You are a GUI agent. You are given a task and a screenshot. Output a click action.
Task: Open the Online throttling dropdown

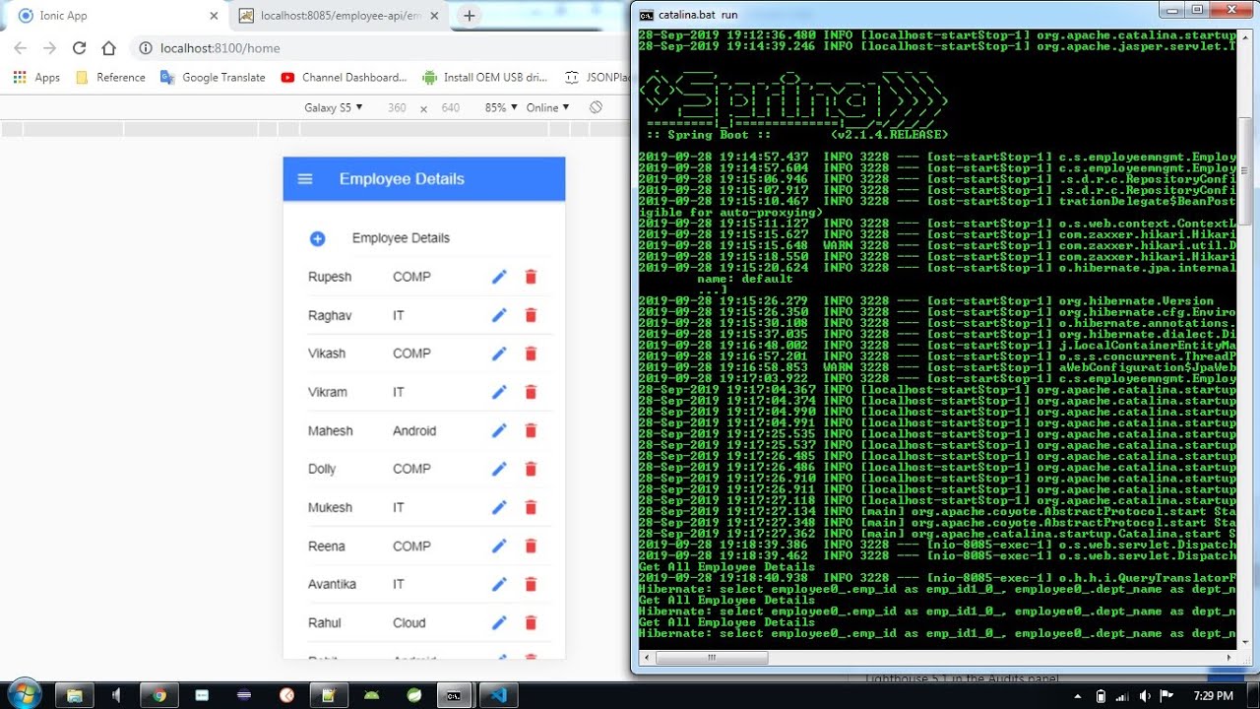click(x=548, y=107)
